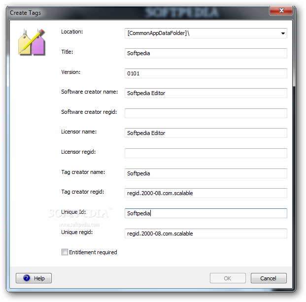306x302 pixels.
Task: Edit the Licensor name field
Action: click(x=206, y=133)
